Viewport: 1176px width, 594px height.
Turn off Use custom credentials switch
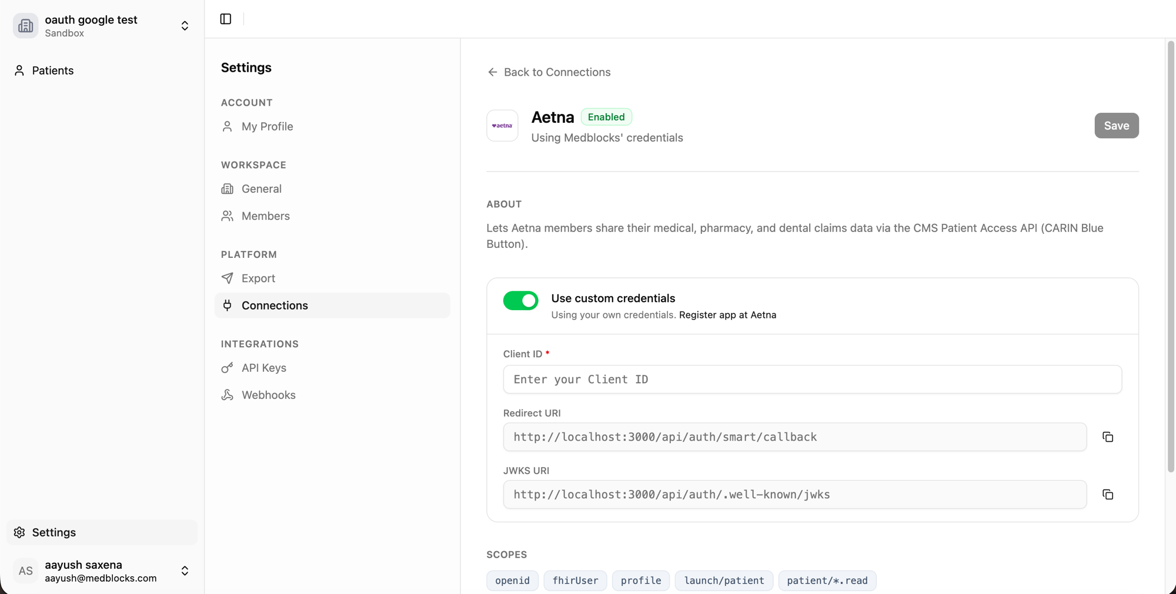(520, 300)
